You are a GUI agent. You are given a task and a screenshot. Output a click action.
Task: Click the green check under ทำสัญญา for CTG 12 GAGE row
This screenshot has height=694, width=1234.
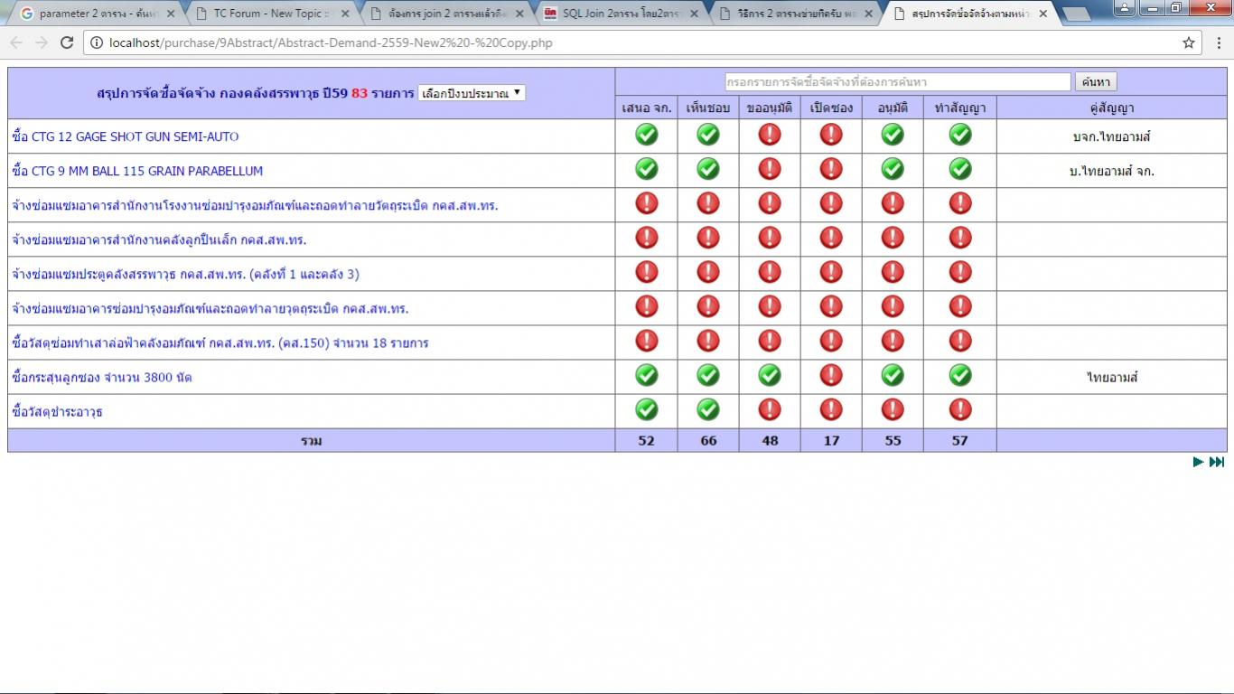(x=960, y=135)
